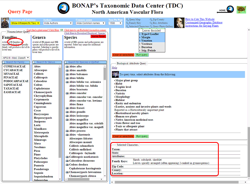Click the flower icon in attribute banner
Screen dimensions: 250x184
click(115, 75)
